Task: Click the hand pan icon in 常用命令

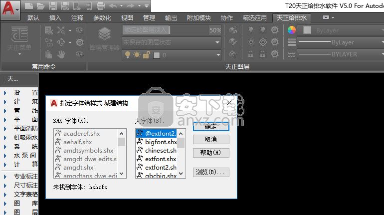Action: pos(61,54)
